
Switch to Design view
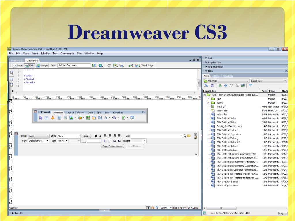pos(42,66)
